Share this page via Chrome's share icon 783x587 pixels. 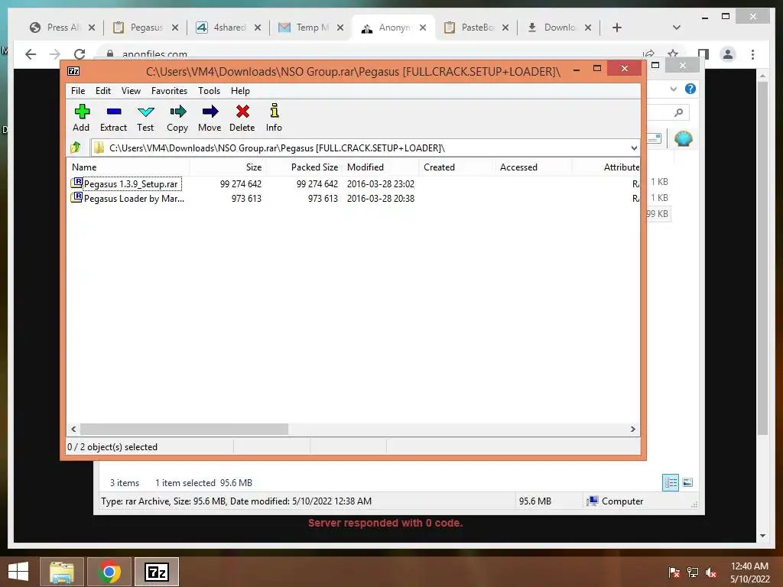coord(648,54)
